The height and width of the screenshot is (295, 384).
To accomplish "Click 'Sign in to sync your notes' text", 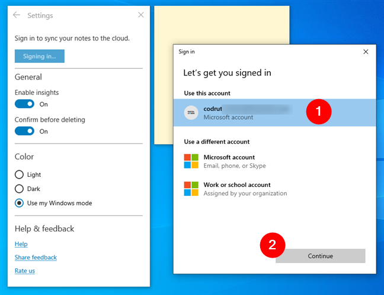I will pos(72,38).
